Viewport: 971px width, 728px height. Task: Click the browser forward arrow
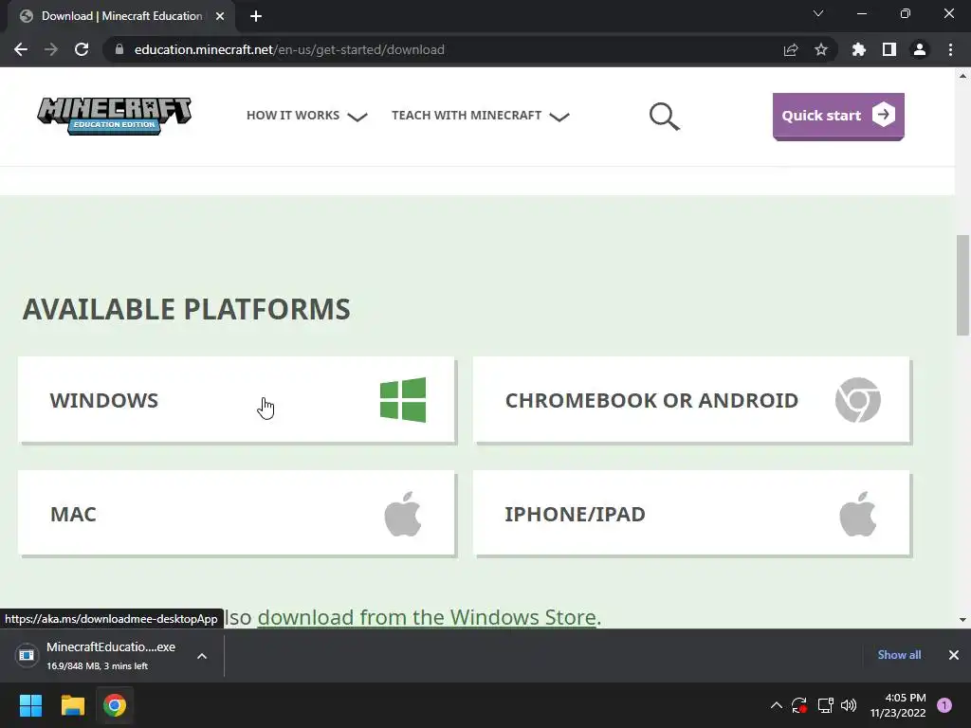pos(51,49)
